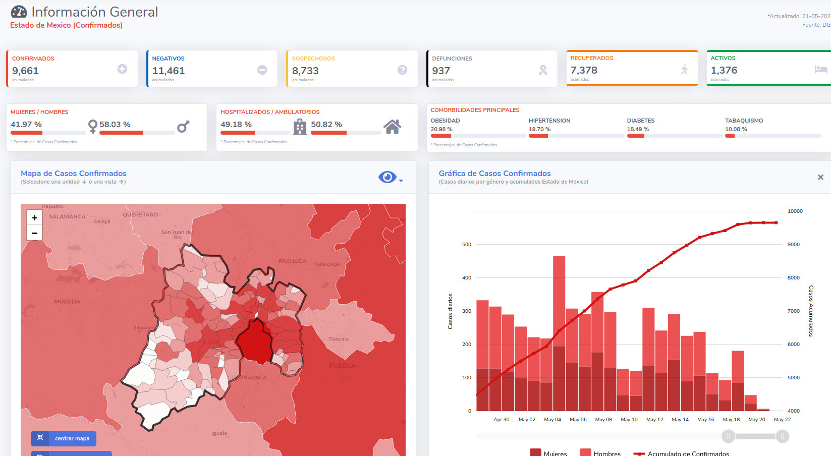
Task: Click the SOSPECHOSOS 8,733 value
Action: pyautogui.click(x=305, y=71)
